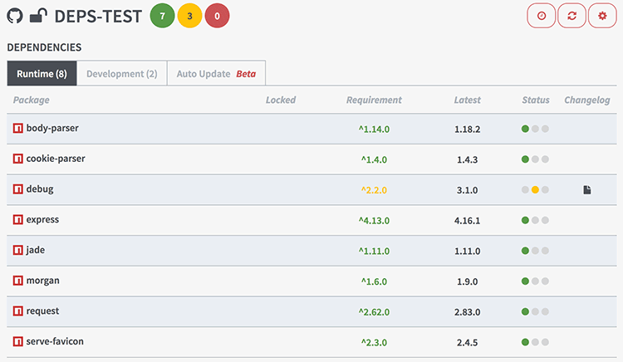The width and height of the screenshot is (623, 362).
Task: Open the Auto Update Beta tab
Action: click(x=217, y=73)
